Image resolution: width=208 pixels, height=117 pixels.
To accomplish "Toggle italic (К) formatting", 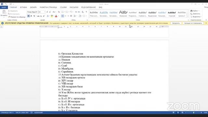I will pos(31,16).
